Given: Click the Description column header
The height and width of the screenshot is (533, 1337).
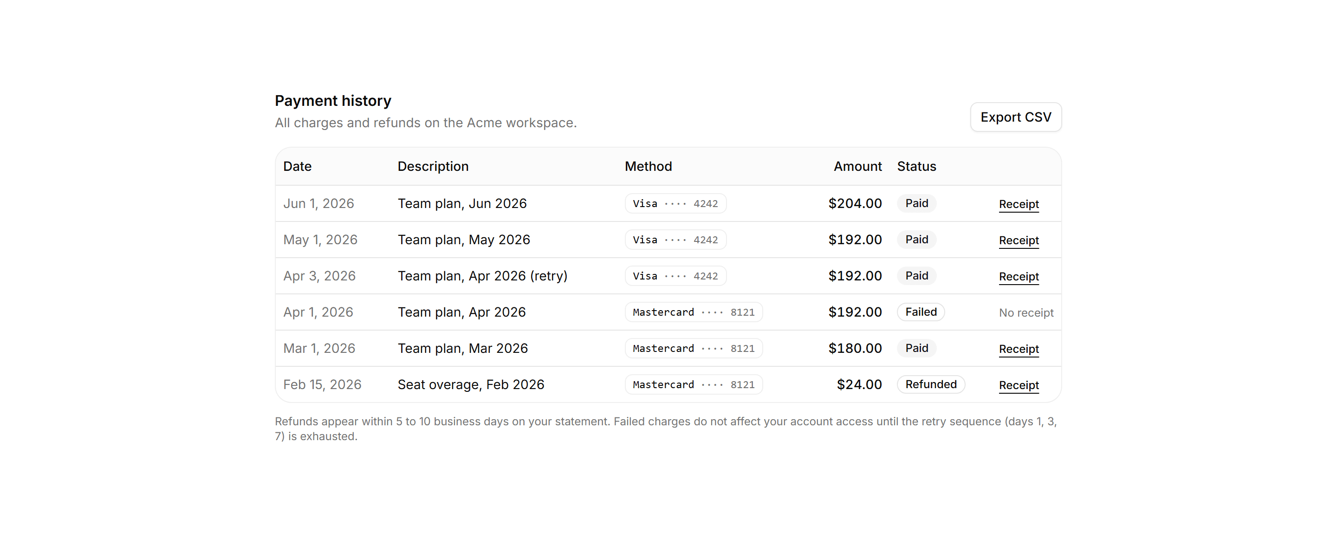Looking at the screenshot, I should tap(433, 167).
